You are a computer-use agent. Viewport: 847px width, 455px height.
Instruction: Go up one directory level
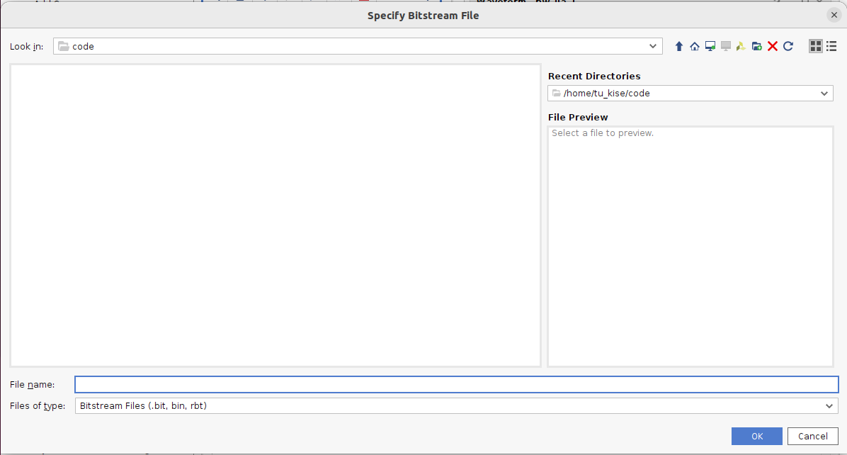(678, 46)
